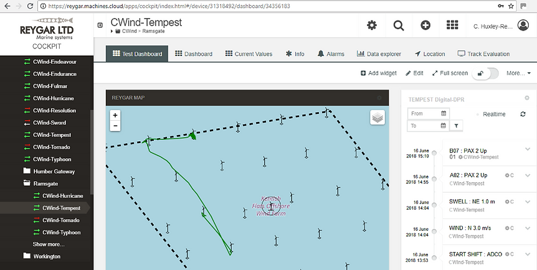537x270 pixels.
Task: Open the Track Evaluation tab
Action: pyautogui.click(x=483, y=54)
